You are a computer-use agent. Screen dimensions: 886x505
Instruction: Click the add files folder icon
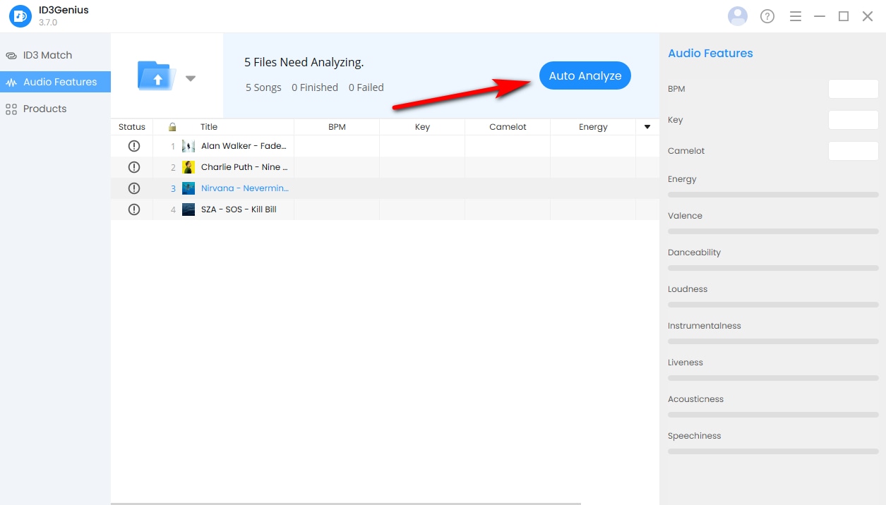coord(157,76)
